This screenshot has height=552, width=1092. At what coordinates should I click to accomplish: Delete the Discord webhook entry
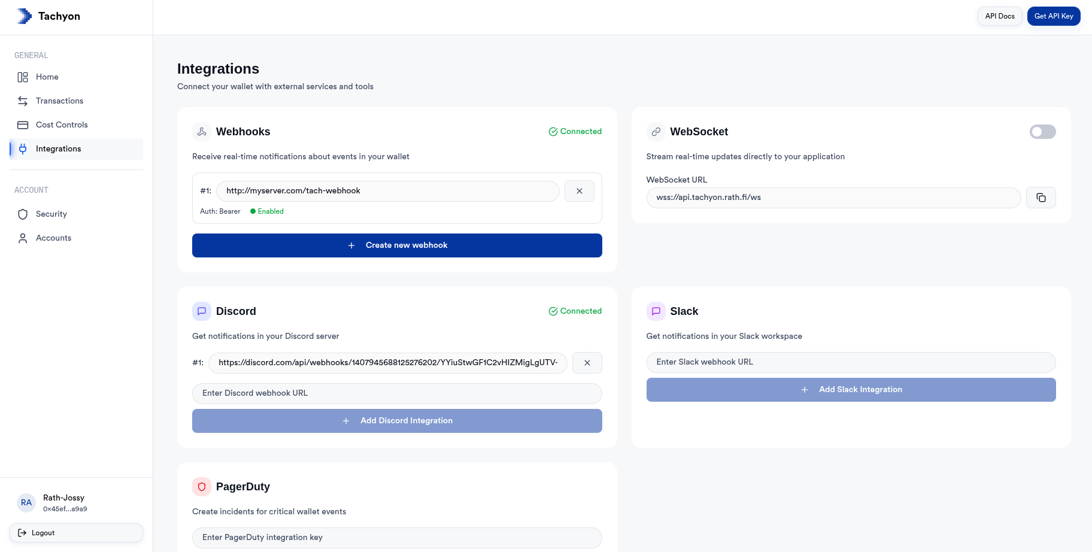click(x=587, y=362)
